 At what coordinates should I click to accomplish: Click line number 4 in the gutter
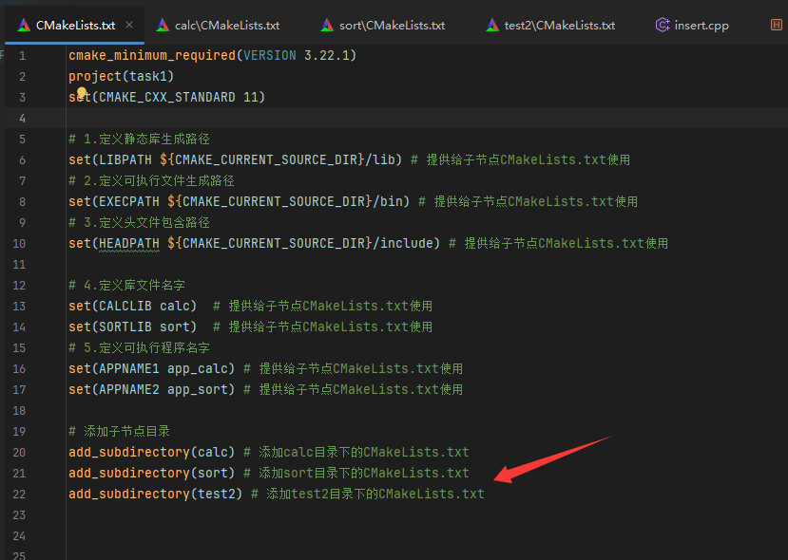click(23, 118)
